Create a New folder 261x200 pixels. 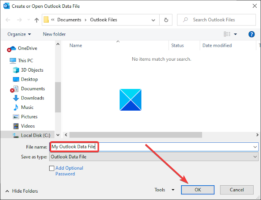(x=54, y=34)
